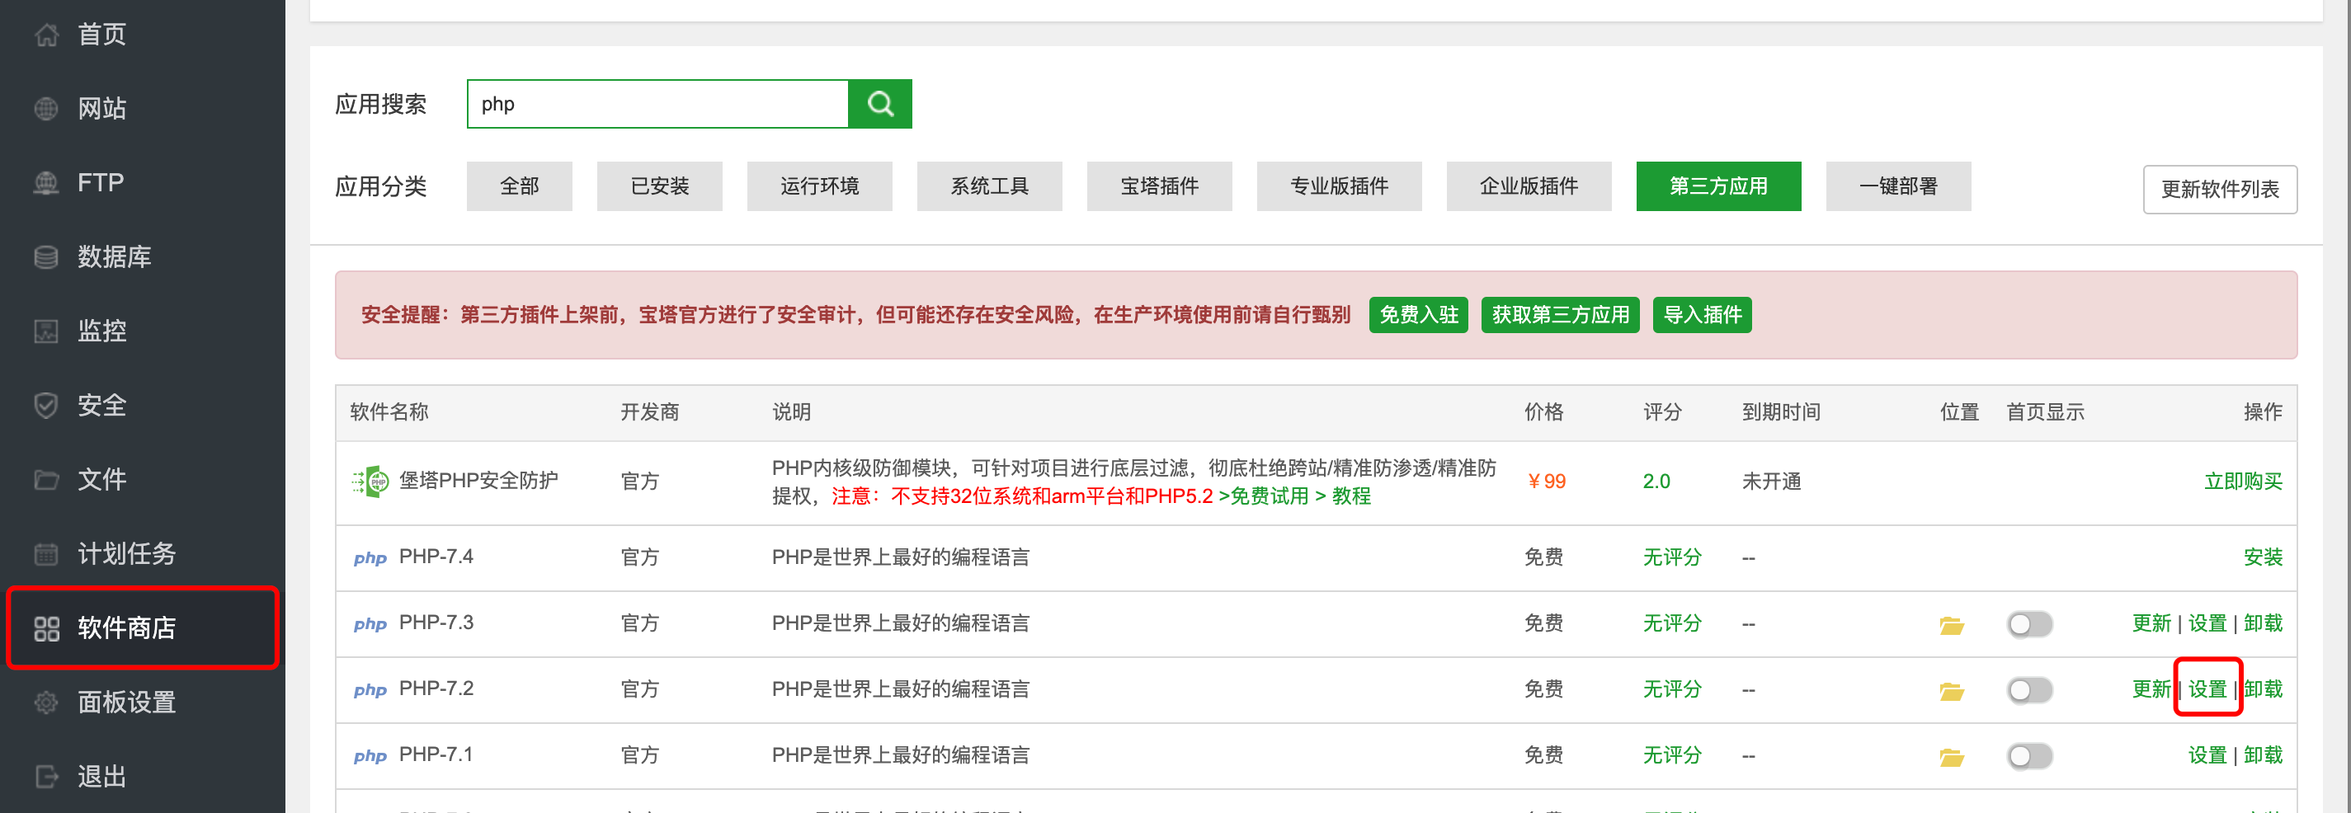2351x813 pixels.
Task: Click 安装 for PHP-7.4
Action: pyautogui.click(x=2263, y=557)
